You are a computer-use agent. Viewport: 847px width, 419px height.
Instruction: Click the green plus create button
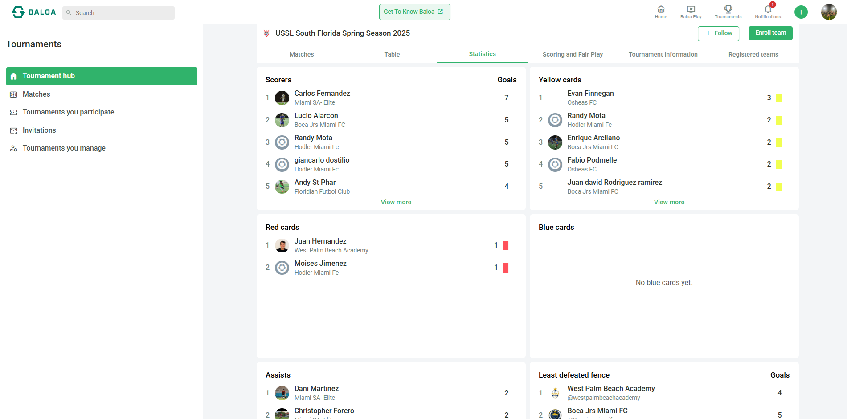click(x=801, y=12)
